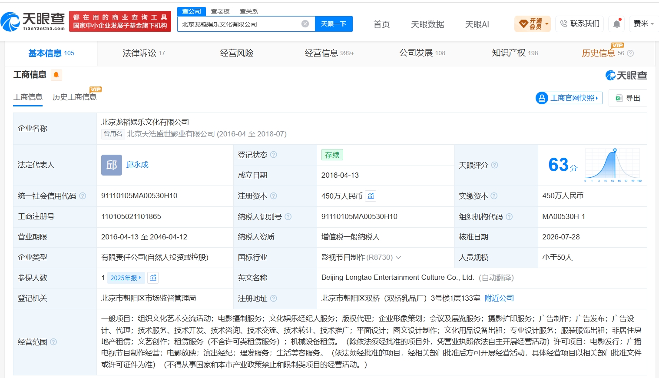659x378 pixels.
Task: Click the help icon next to 天眼评分
Action: click(494, 165)
